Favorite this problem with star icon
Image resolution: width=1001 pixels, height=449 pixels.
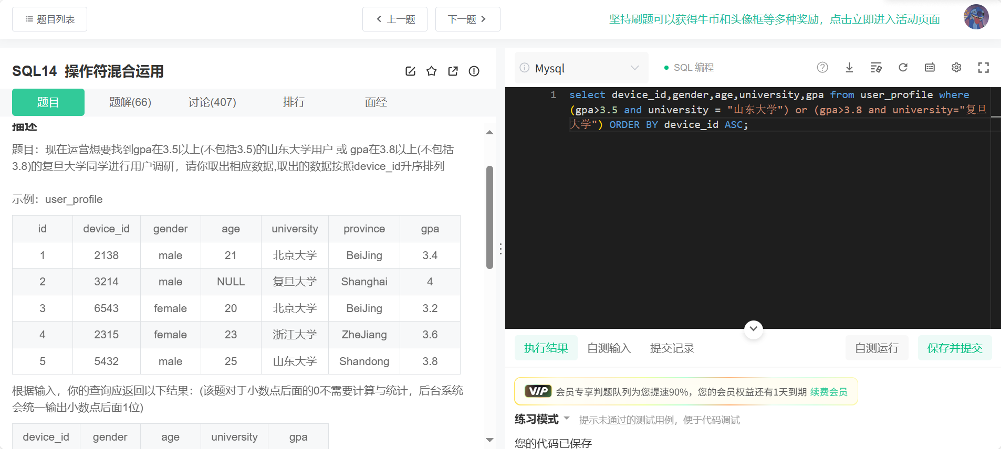point(432,71)
